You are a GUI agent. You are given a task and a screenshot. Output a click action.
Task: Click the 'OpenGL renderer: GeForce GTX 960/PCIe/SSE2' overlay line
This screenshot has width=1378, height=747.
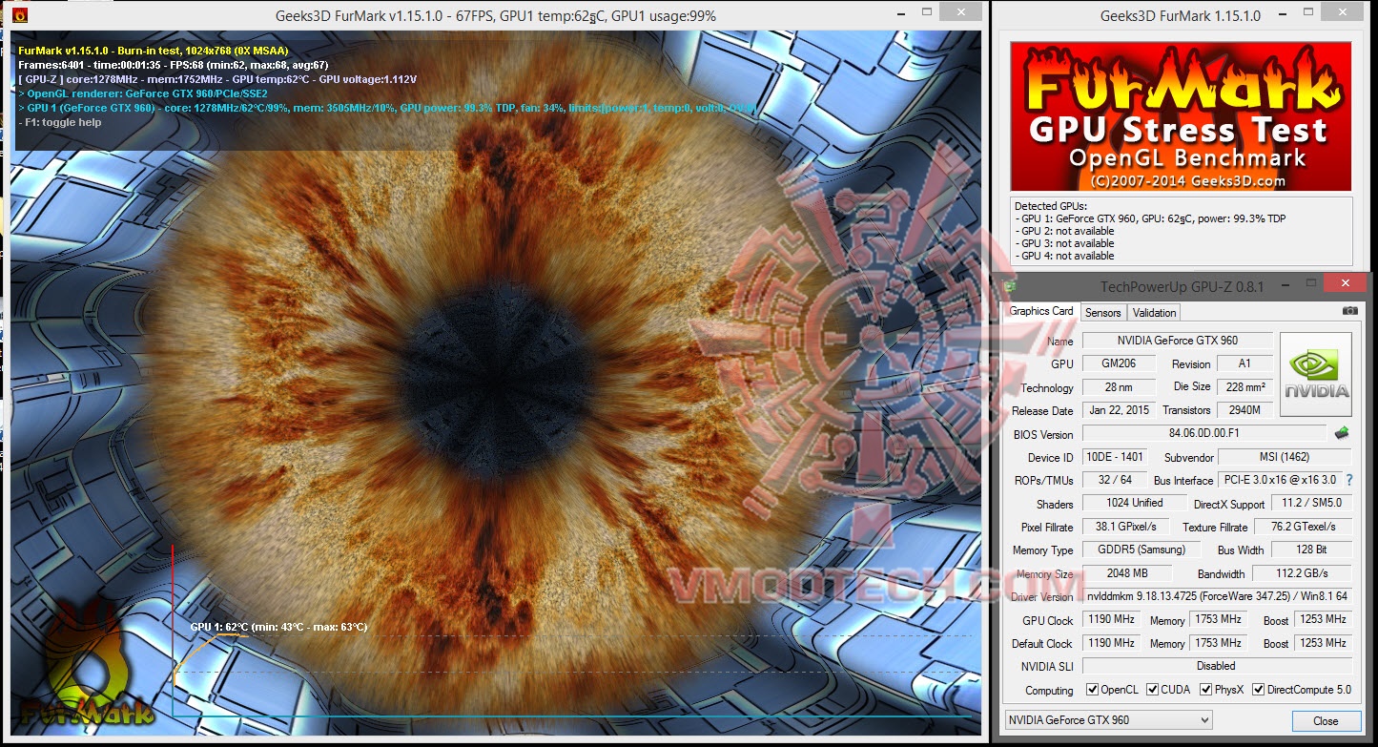(143, 93)
